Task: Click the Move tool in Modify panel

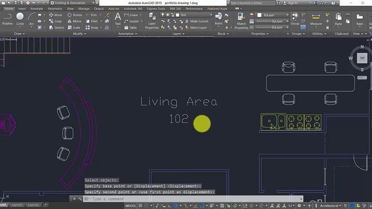Action: [x=56, y=15]
